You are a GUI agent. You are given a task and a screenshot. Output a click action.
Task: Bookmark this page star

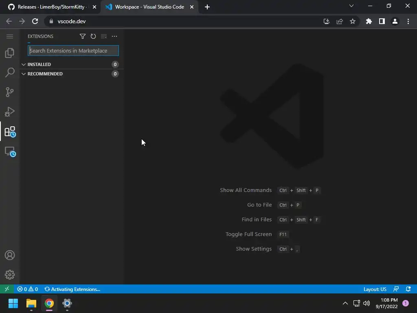click(353, 21)
